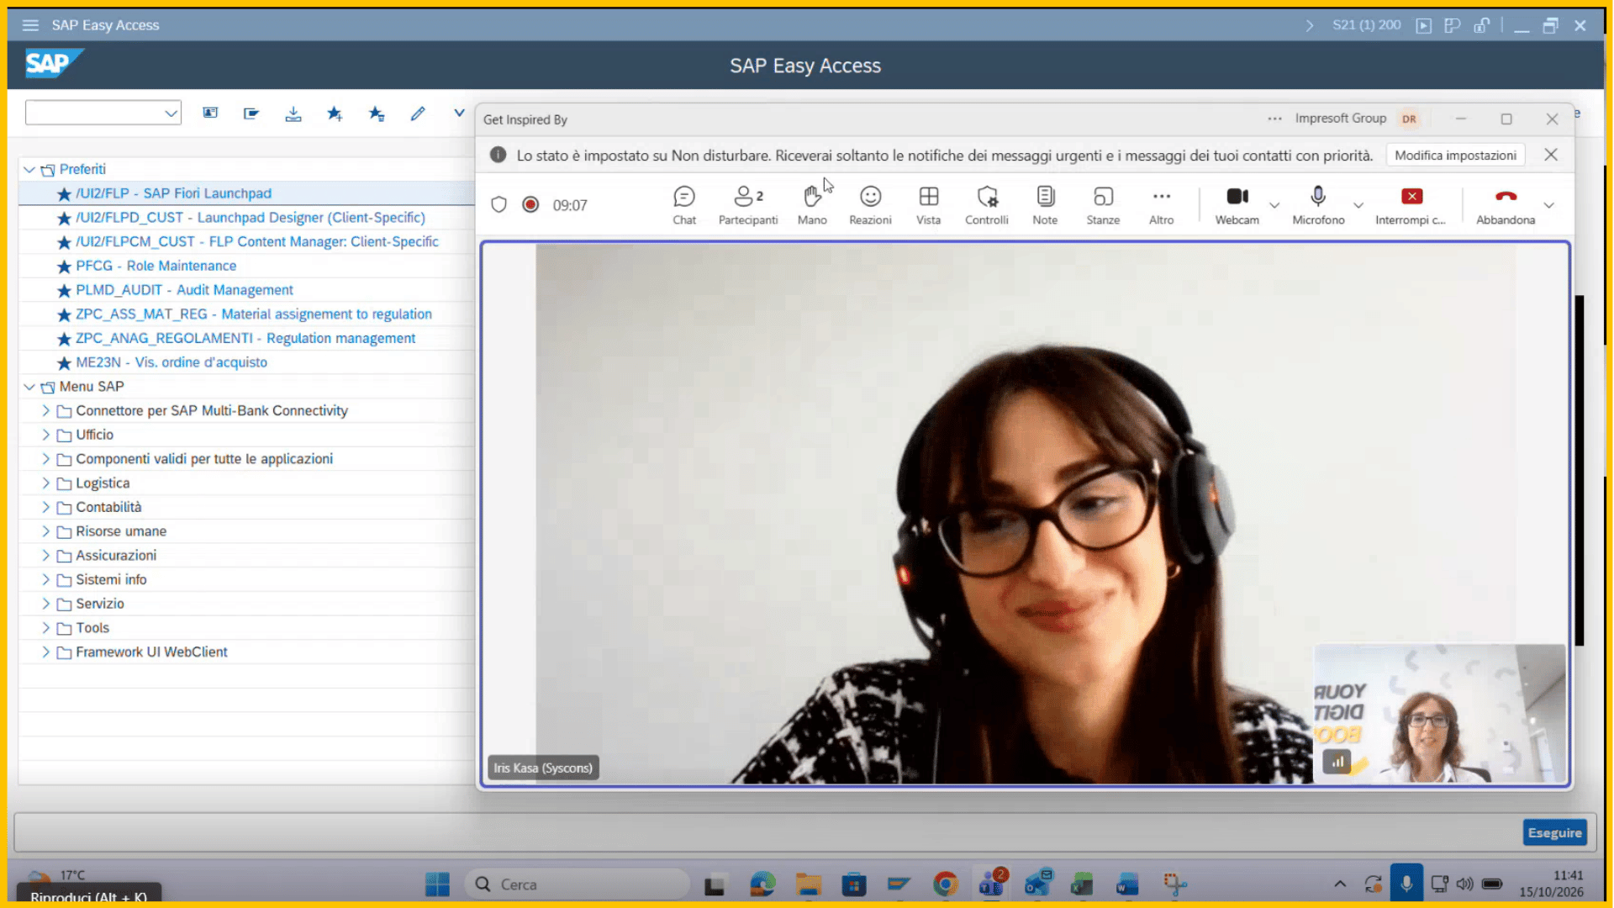Open Reazioni emoji menu
The image size is (1614, 908).
pos(870,205)
